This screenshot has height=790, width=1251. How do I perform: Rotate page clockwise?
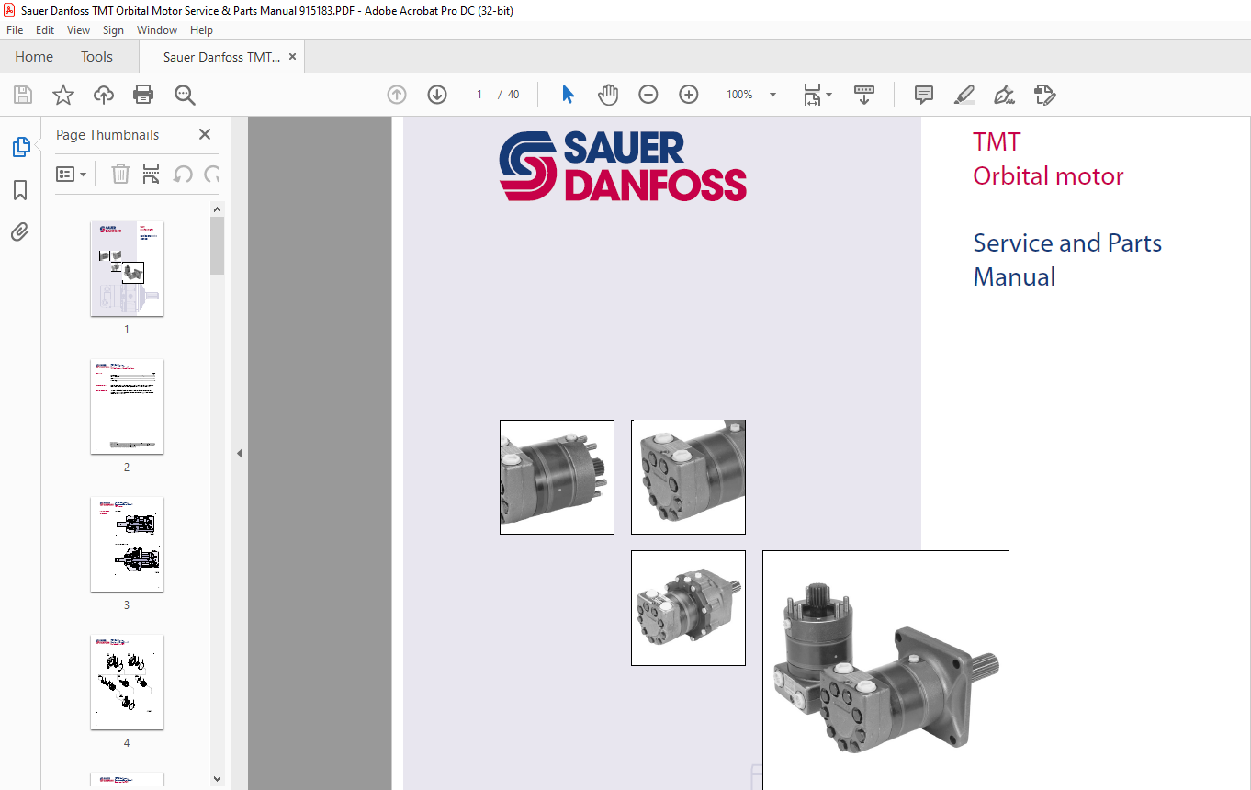[x=212, y=174]
